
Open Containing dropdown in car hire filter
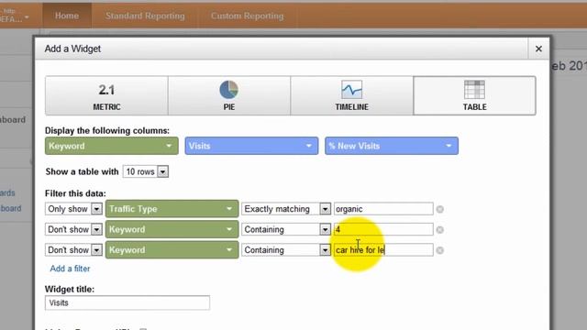tap(286, 250)
